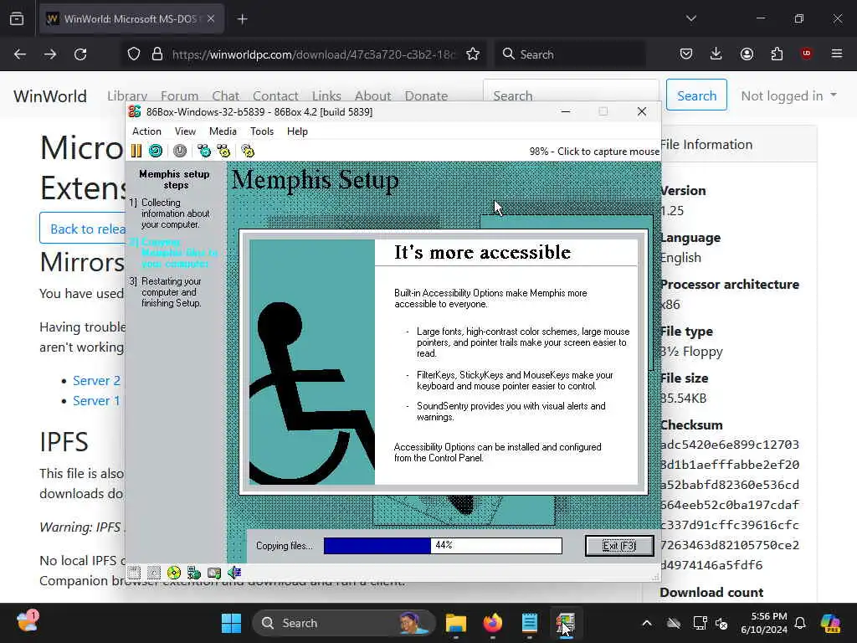Click the Firefox URL address field
857x643 pixels.
coord(314,54)
